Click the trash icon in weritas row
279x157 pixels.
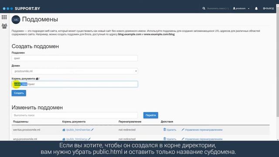tap(165, 130)
